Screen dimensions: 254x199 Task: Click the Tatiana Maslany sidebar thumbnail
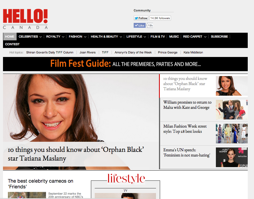tap(232, 86)
